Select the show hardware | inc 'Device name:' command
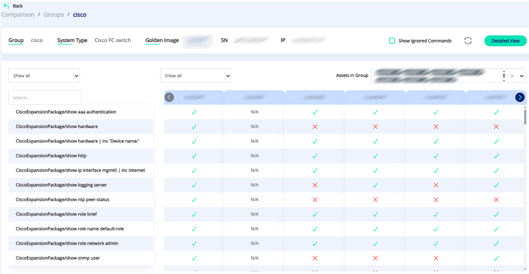Screen dimensions: 529x274 point(81,141)
